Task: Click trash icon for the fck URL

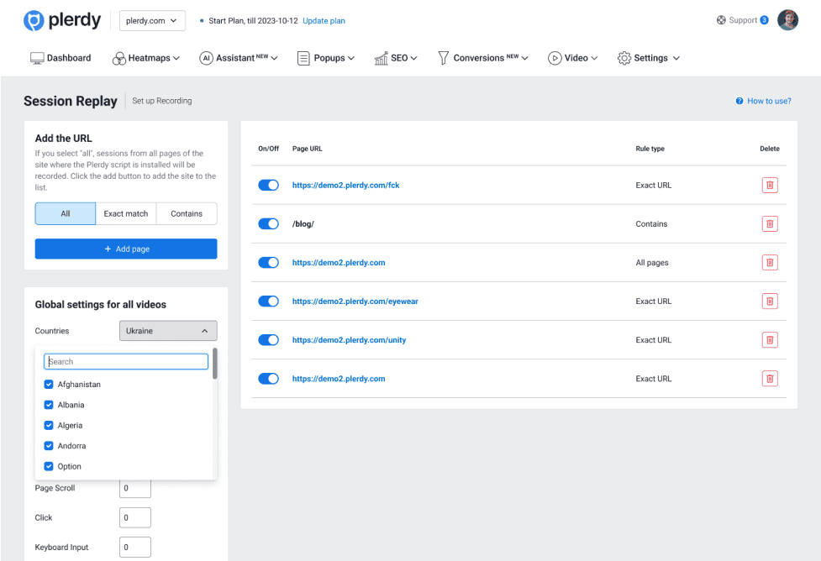Action: pos(769,186)
